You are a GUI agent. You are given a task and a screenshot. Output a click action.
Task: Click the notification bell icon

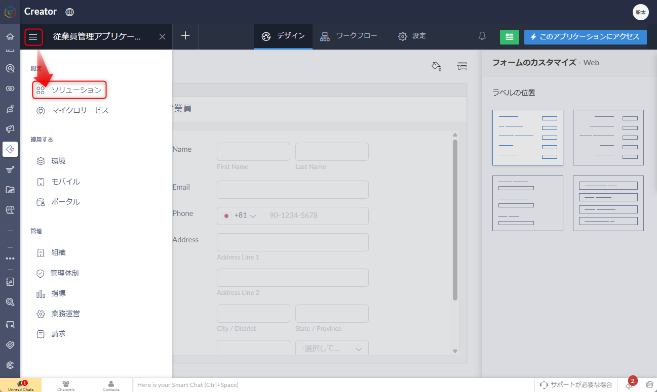pos(482,36)
